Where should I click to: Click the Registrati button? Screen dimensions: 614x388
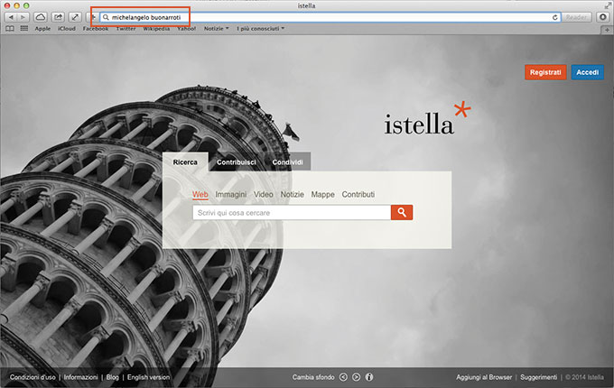tap(545, 72)
